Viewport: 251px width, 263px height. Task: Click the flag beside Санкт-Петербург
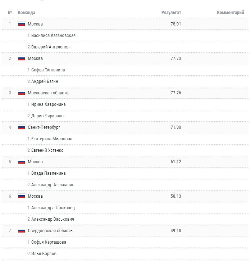21,127
